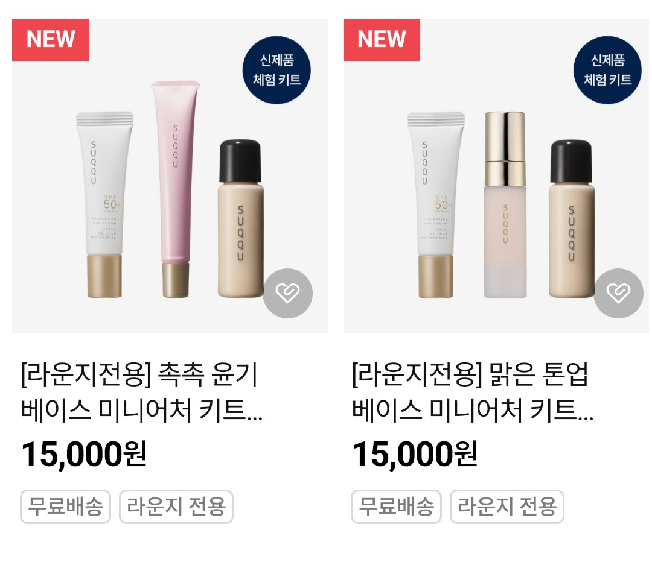
Task: Select the 라운지 전용 tag under the right product
Action: tap(507, 507)
